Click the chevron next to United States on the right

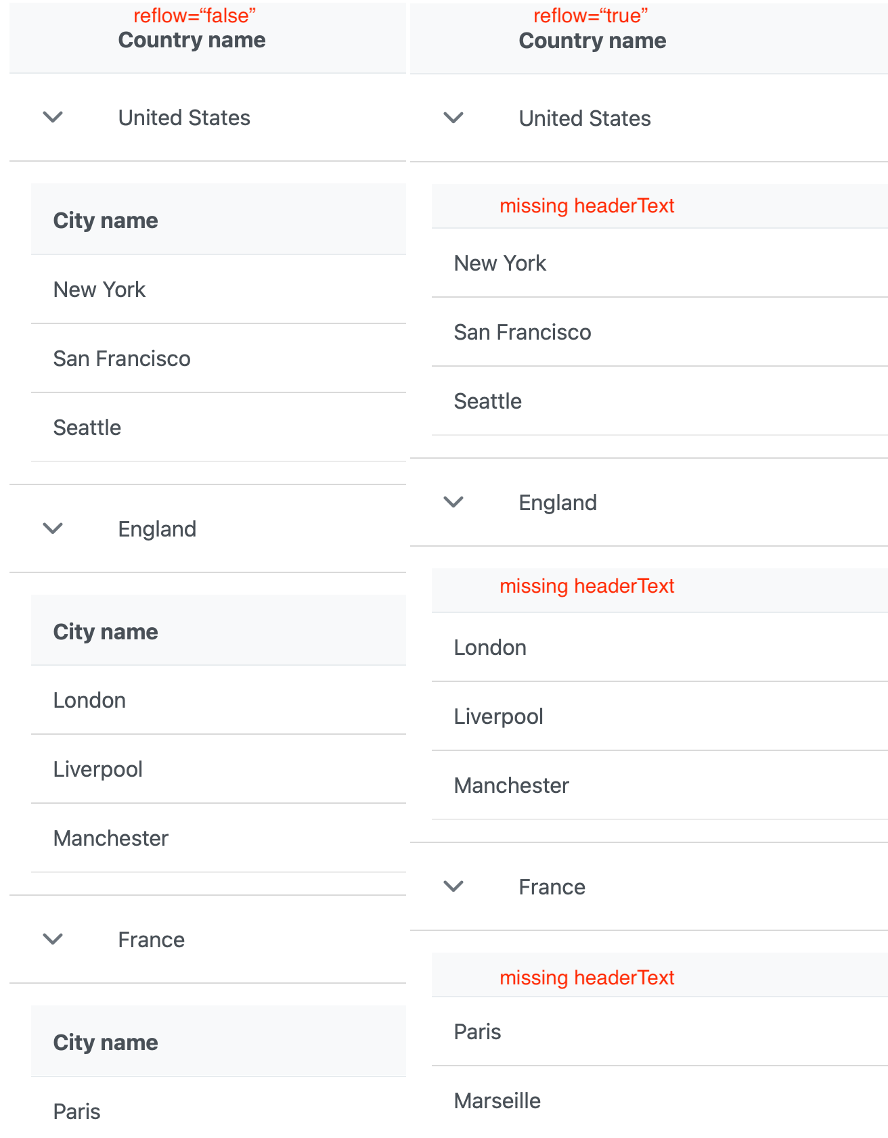pos(453,117)
